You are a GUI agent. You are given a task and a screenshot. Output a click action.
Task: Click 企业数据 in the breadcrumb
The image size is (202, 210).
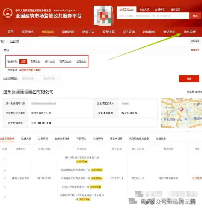click(x=14, y=41)
